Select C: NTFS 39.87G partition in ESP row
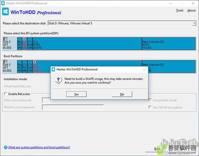 click(x=87, y=44)
